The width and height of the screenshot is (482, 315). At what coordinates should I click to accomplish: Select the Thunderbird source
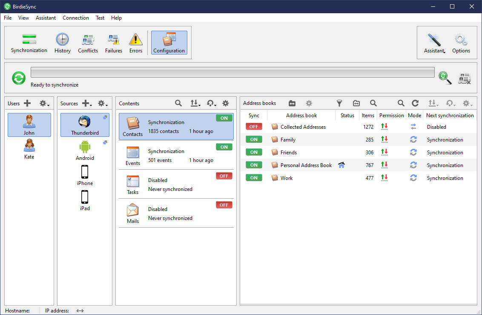[x=85, y=125]
